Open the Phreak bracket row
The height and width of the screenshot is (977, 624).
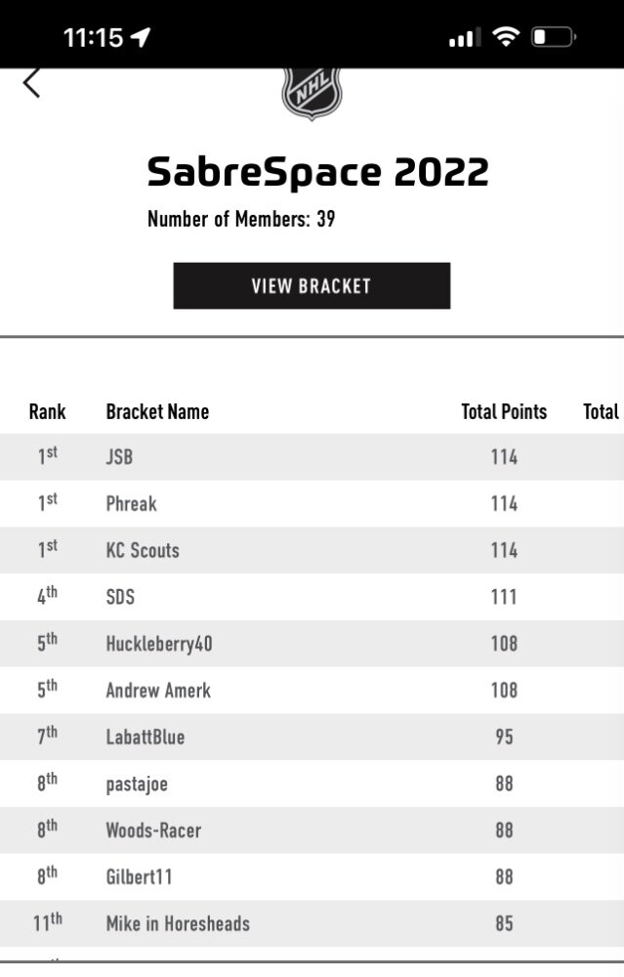tap(312, 503)
